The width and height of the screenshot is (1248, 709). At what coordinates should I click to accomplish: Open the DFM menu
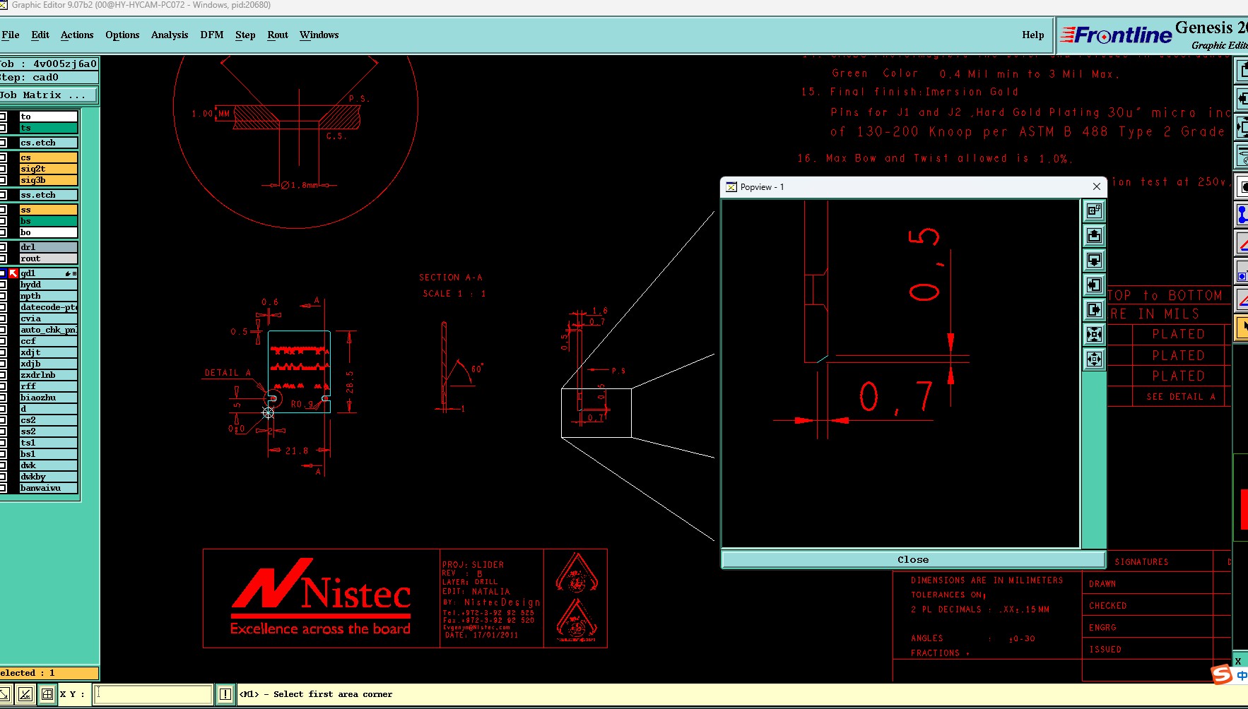[211, 35]
